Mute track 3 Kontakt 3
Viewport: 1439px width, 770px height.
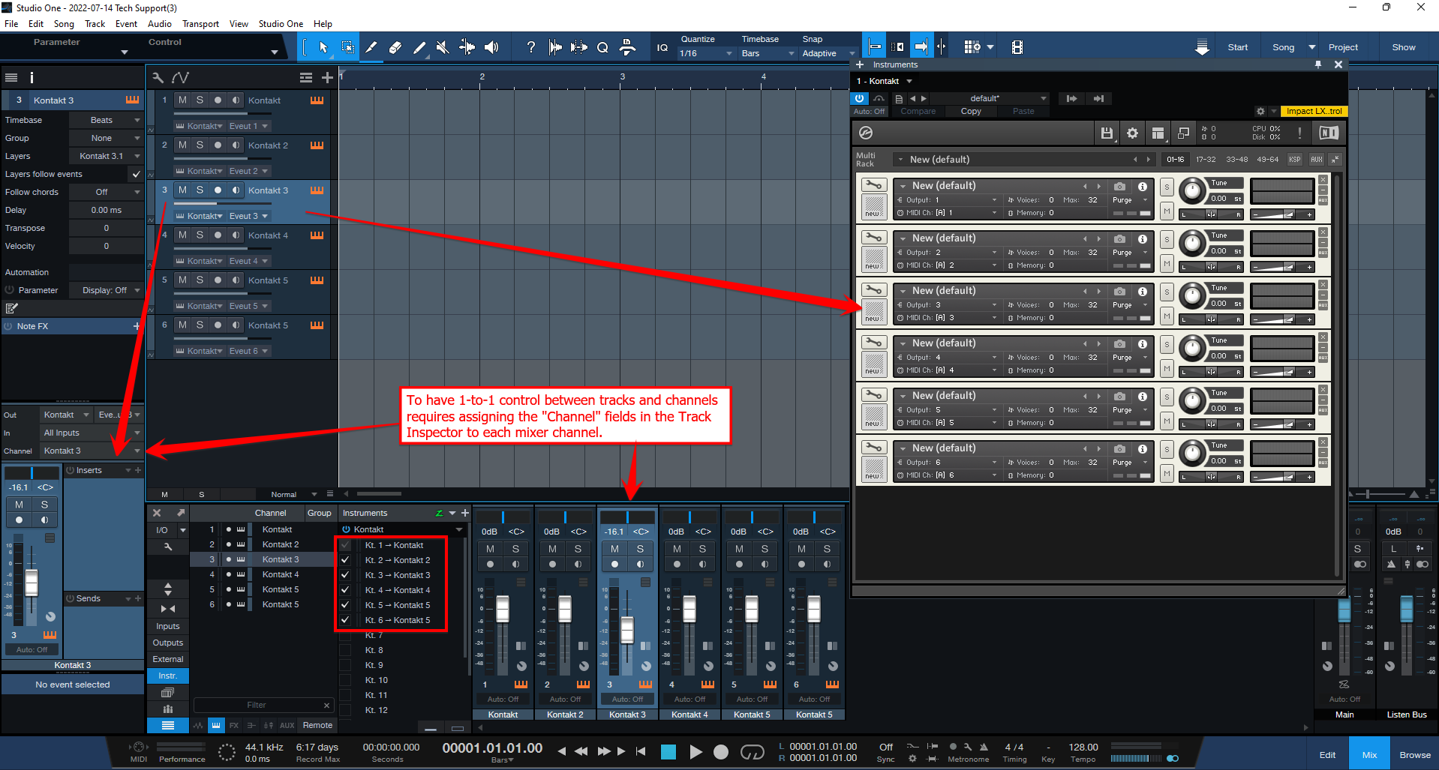[182, 190]
